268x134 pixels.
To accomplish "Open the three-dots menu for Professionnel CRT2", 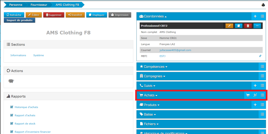I will pyautogui.click(x=257, y=26).
